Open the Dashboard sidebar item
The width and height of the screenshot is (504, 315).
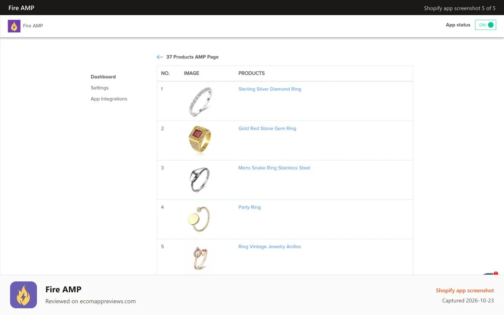click(103, 77)
